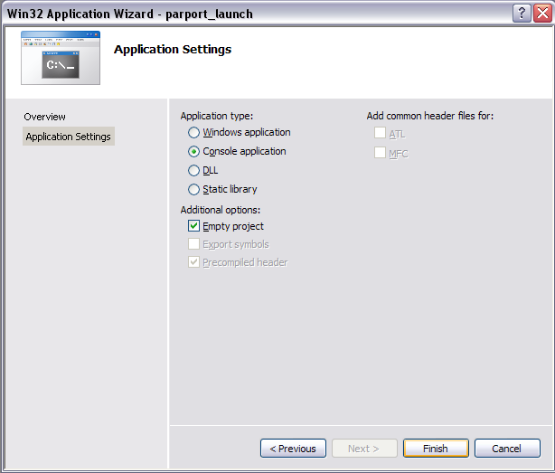The width and height of the screenshot is (555, 473).
Task: Toggle the Export symbols checkbox
Action: 193,244
